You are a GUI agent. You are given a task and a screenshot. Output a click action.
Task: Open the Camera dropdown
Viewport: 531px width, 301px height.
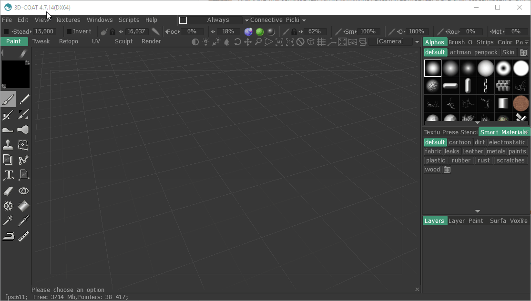417,41
